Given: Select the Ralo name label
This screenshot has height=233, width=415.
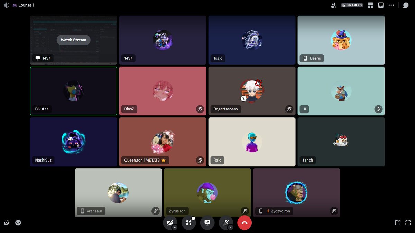Looking at the screenshot, I should click(x=217, y=160).
